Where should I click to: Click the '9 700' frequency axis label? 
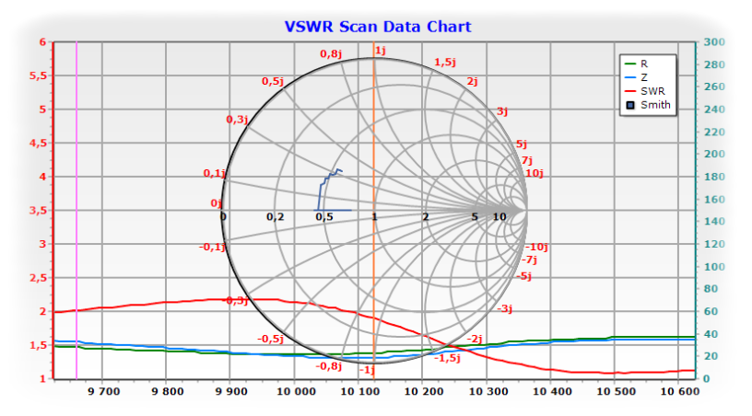[103, 391]
